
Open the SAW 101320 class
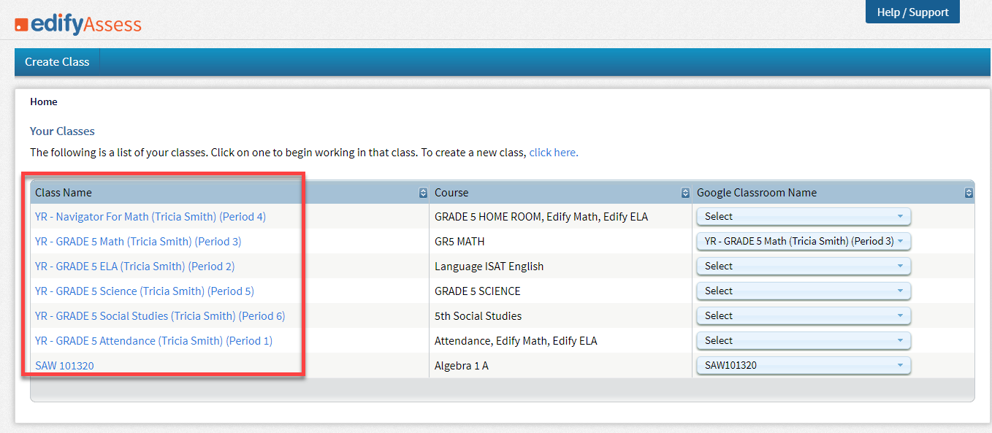[x=64, y=365]
